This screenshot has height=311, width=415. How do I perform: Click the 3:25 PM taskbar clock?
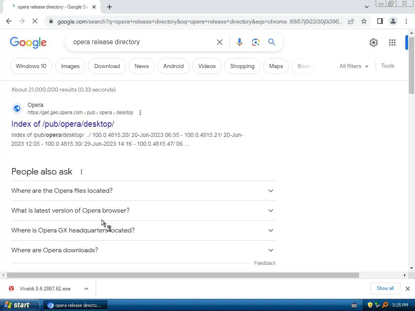pyautogui.click(x=400, y=305)
